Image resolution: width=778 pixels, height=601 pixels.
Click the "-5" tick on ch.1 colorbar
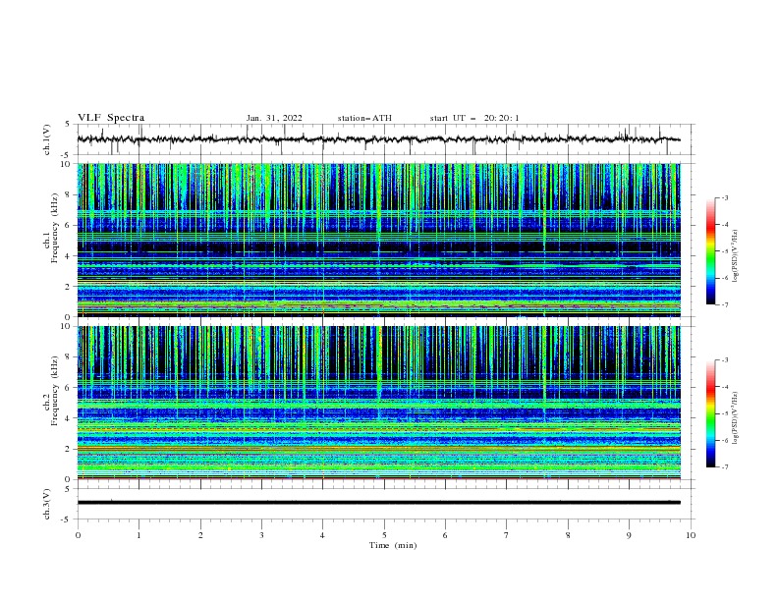pyautogui.click(x=724, y=251)
